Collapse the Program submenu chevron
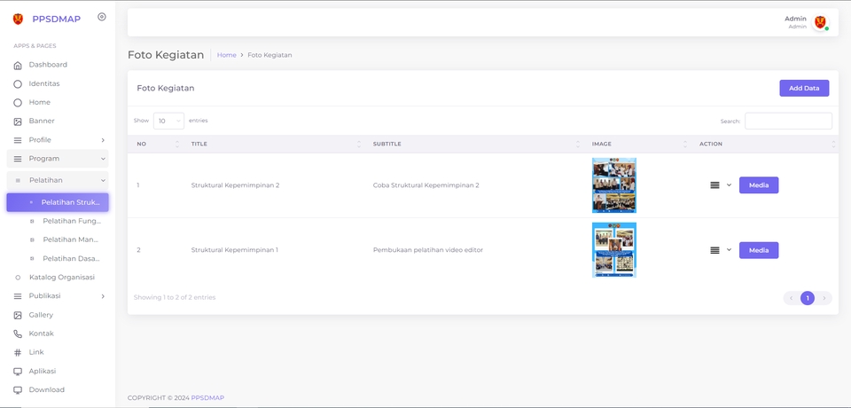Screen dimensions: 851x408 point(103,159)
